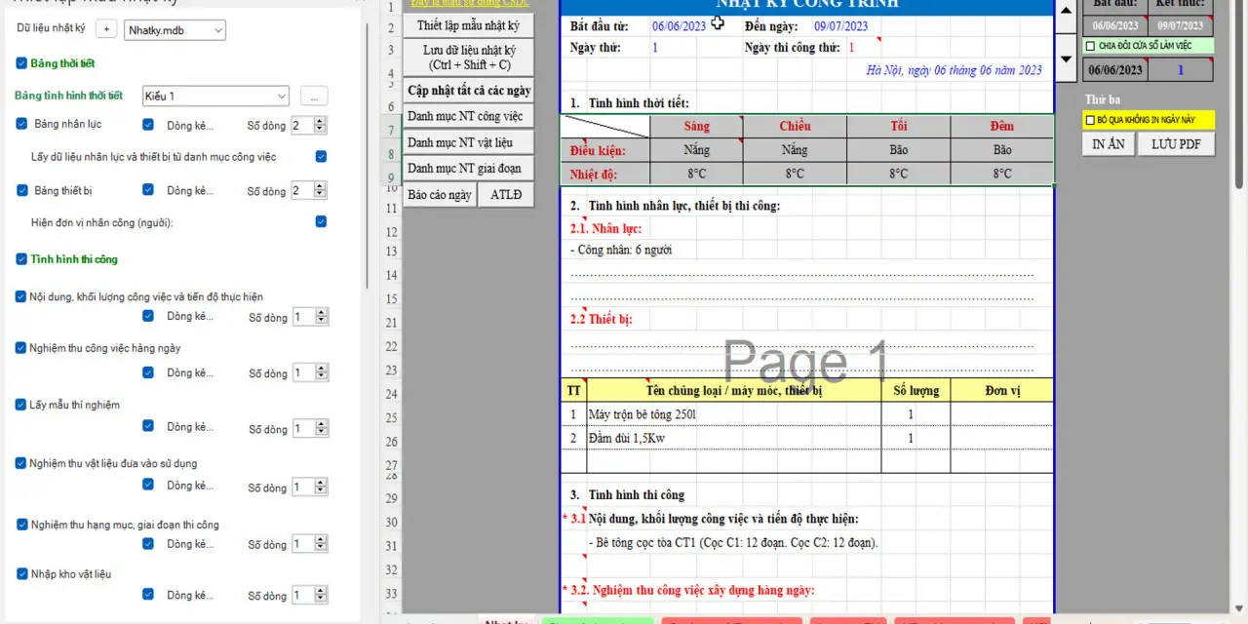Image resolution: width=1248 pixels, height=624 pixels.
Task: Select the Bắt đầu từ date 06/06/2023 cell
Action: coord(679,26)
